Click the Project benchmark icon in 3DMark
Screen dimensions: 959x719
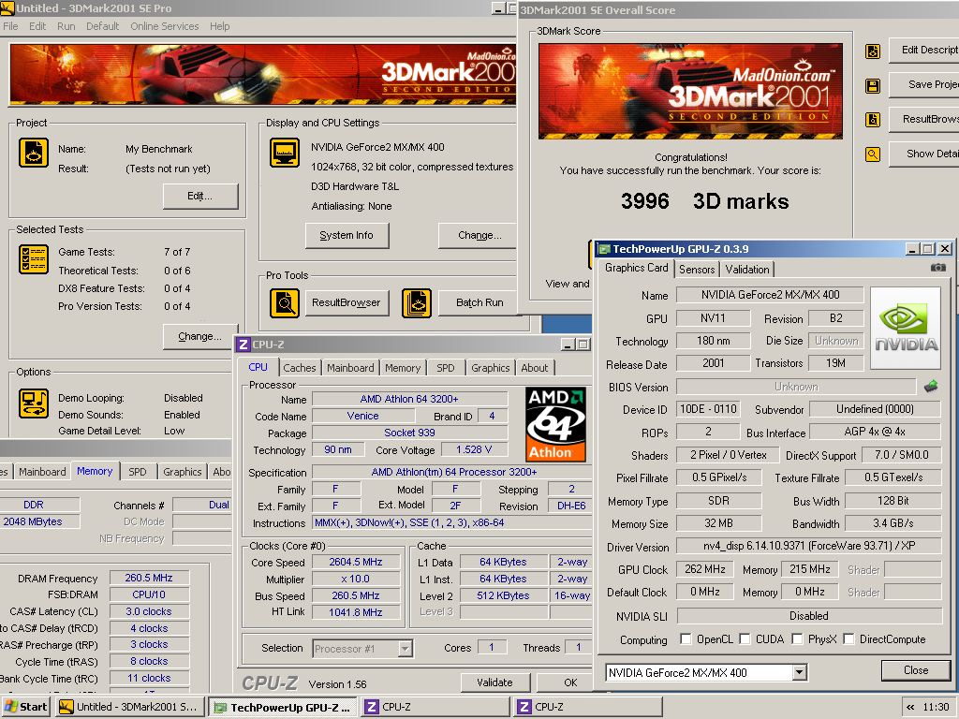click(34, 153)
